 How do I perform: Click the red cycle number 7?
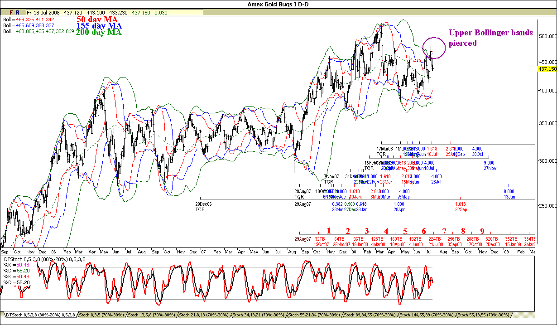[444, 231]
